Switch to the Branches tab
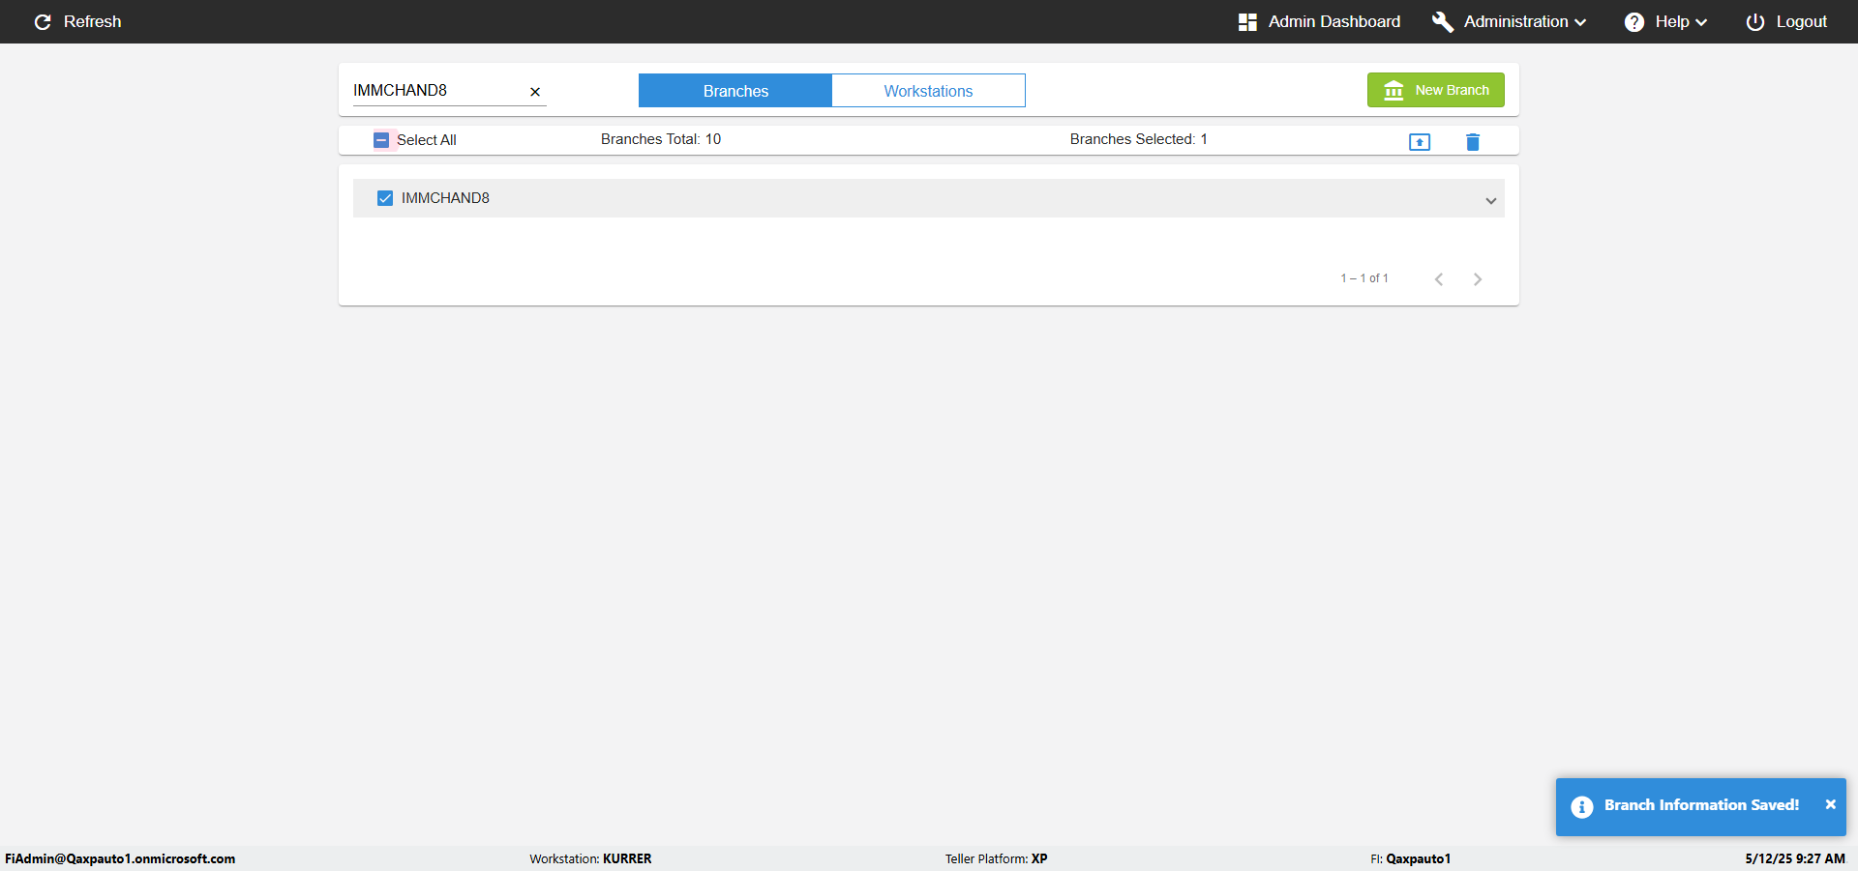Viewport: 1858px width, 871px height. pyautogui.click(x=735, y=91)
